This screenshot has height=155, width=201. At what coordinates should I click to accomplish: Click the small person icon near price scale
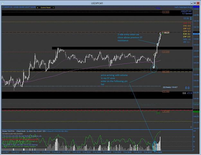pos(191,127)
